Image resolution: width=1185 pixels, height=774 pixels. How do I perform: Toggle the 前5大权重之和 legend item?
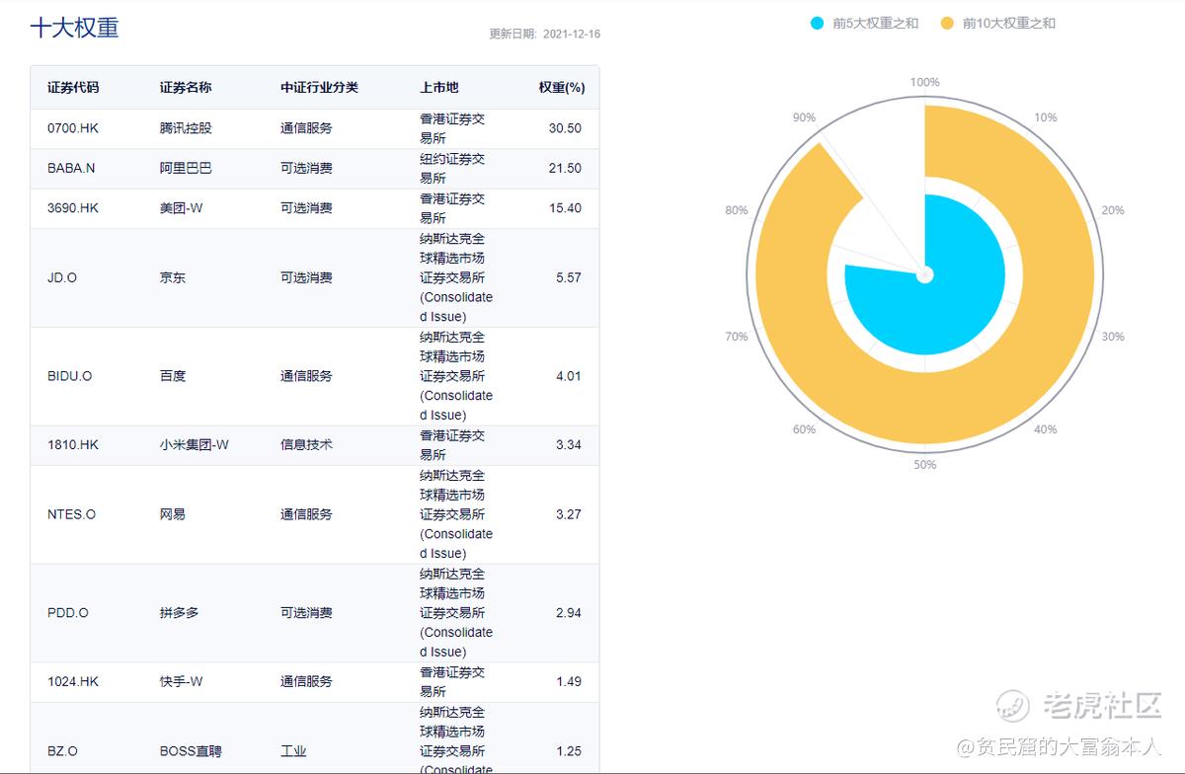[x=864, y=23]
